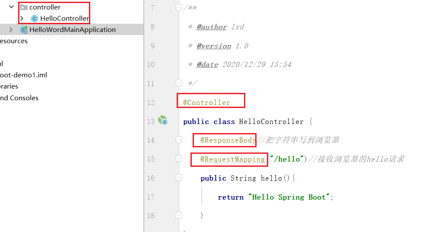The height and width of the screenshot is (232, 428).
Task: Click the @author tag in Javadoc
Action: click(212, 27)
